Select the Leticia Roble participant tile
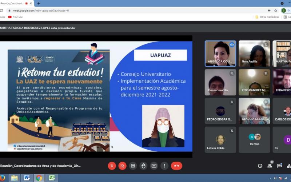Viewport: 291px width, 182px height. [220, 140]
